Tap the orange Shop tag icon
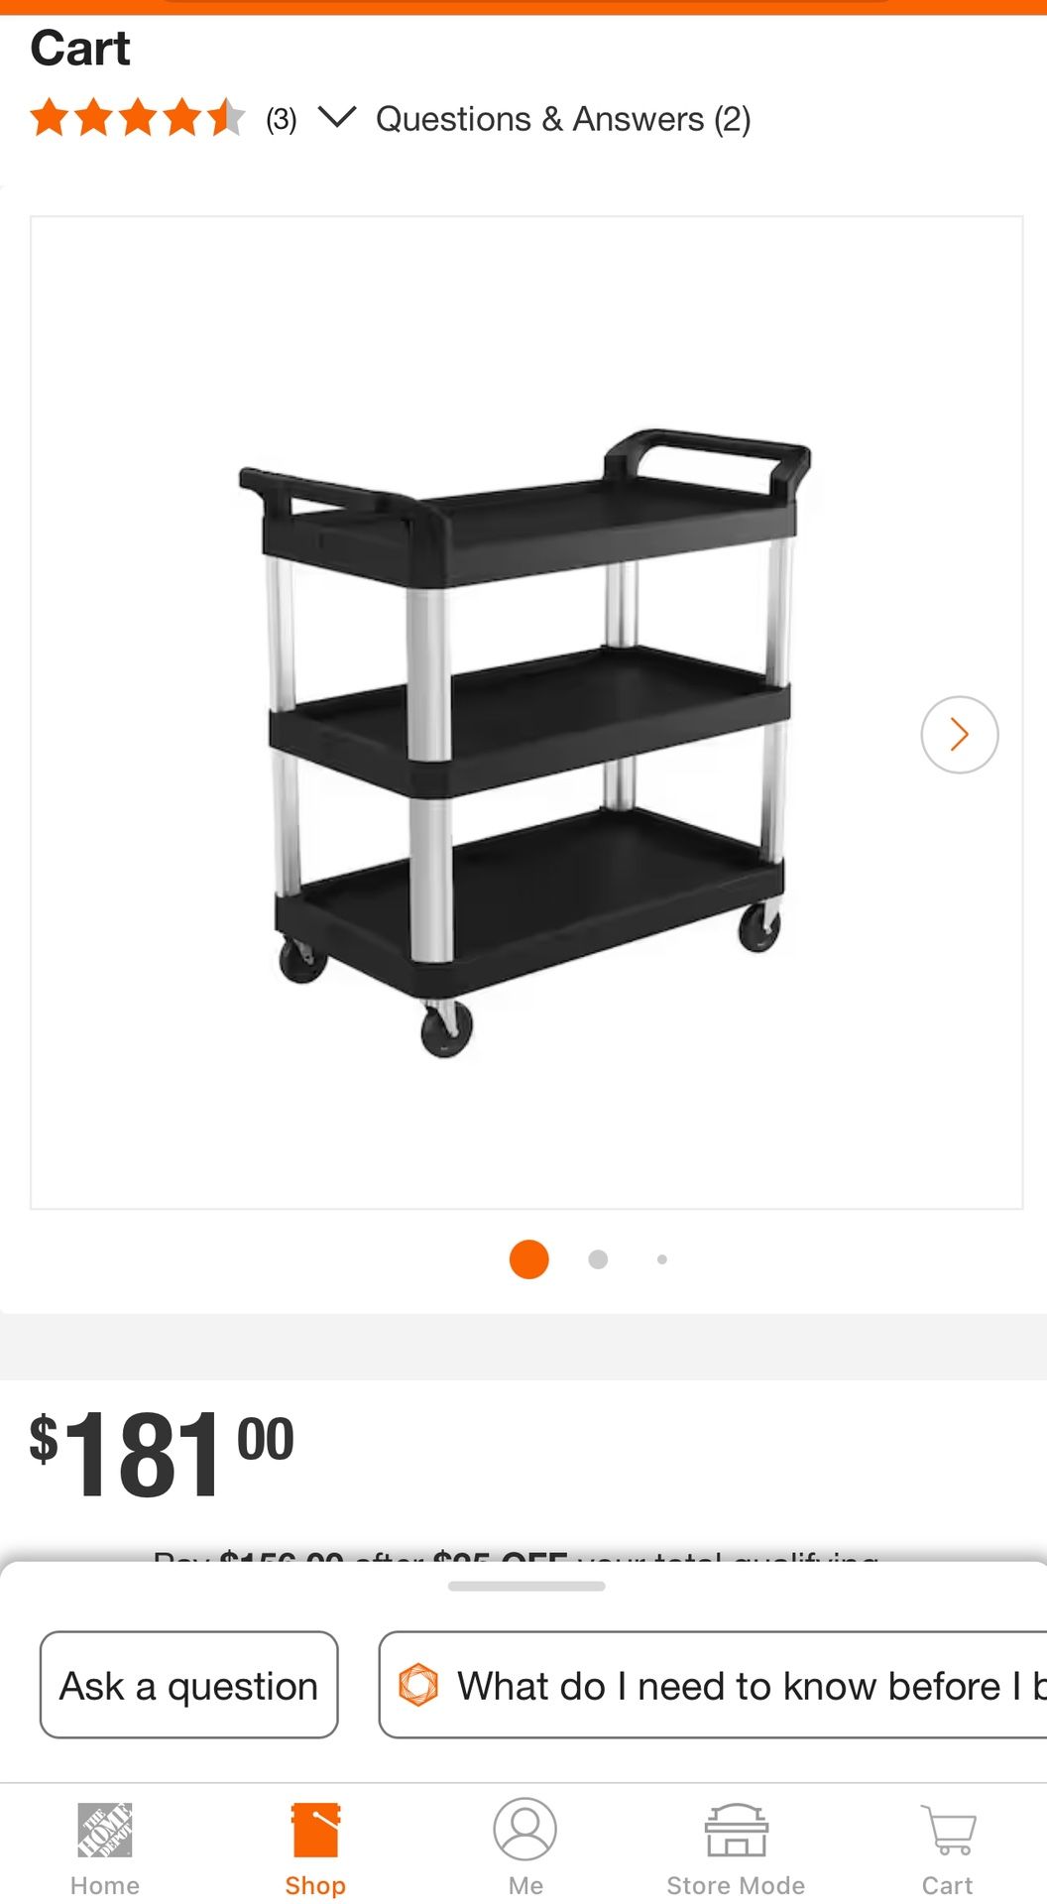This screenshot has height=1904, width=1047. click(315, 1830)
